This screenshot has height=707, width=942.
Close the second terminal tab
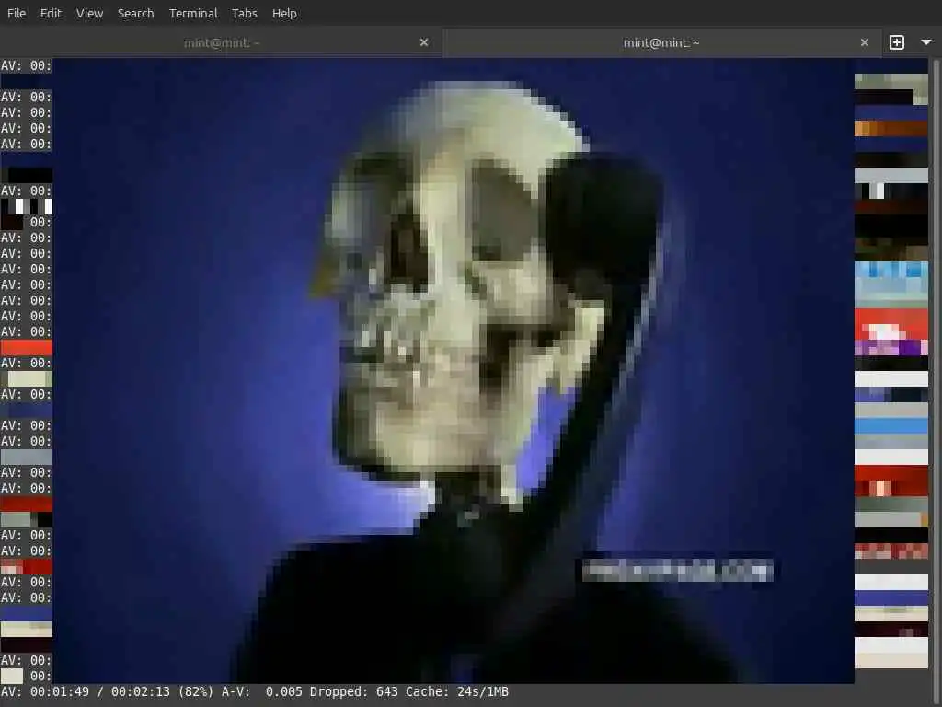(x=865, y=42)
